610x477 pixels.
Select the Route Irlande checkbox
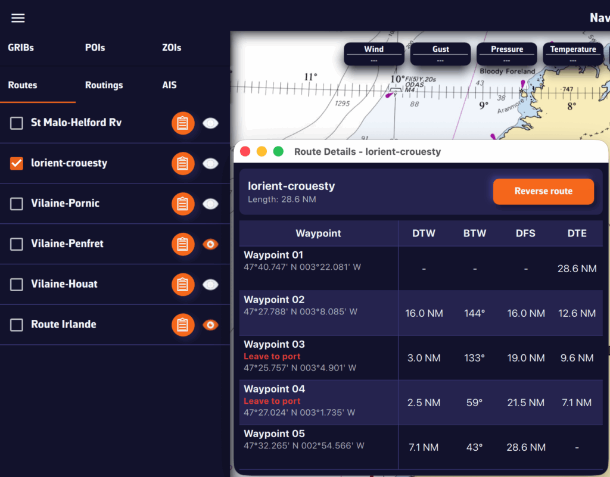pos(17,325)
